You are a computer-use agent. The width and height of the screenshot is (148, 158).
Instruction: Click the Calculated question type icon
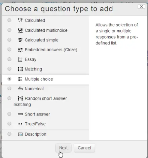click(20, 20)
